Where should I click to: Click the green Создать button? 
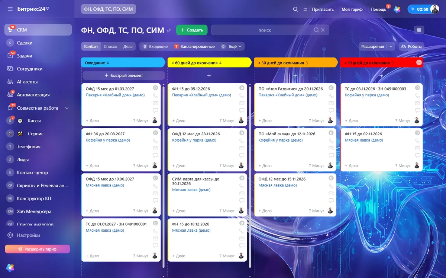[192, 30]
